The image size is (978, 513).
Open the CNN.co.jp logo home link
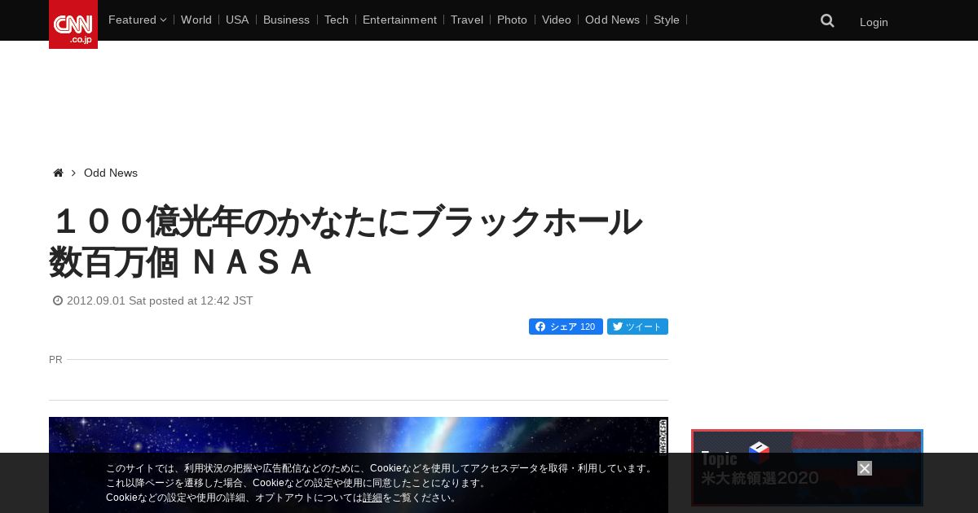pos(73,24)
